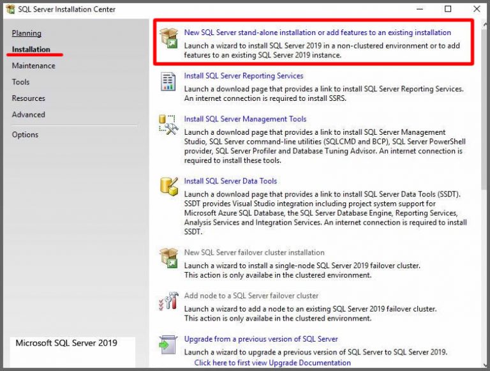This screenshot has height=371, width=490.
Task: Click the Upgrade from previous version arrow icon
Action: 168,344
